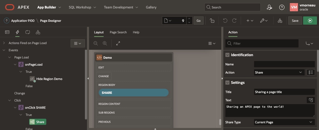The image size is (319, 130).
Task: Open the Share Type dropdown
Action: (x=284, y=122)
